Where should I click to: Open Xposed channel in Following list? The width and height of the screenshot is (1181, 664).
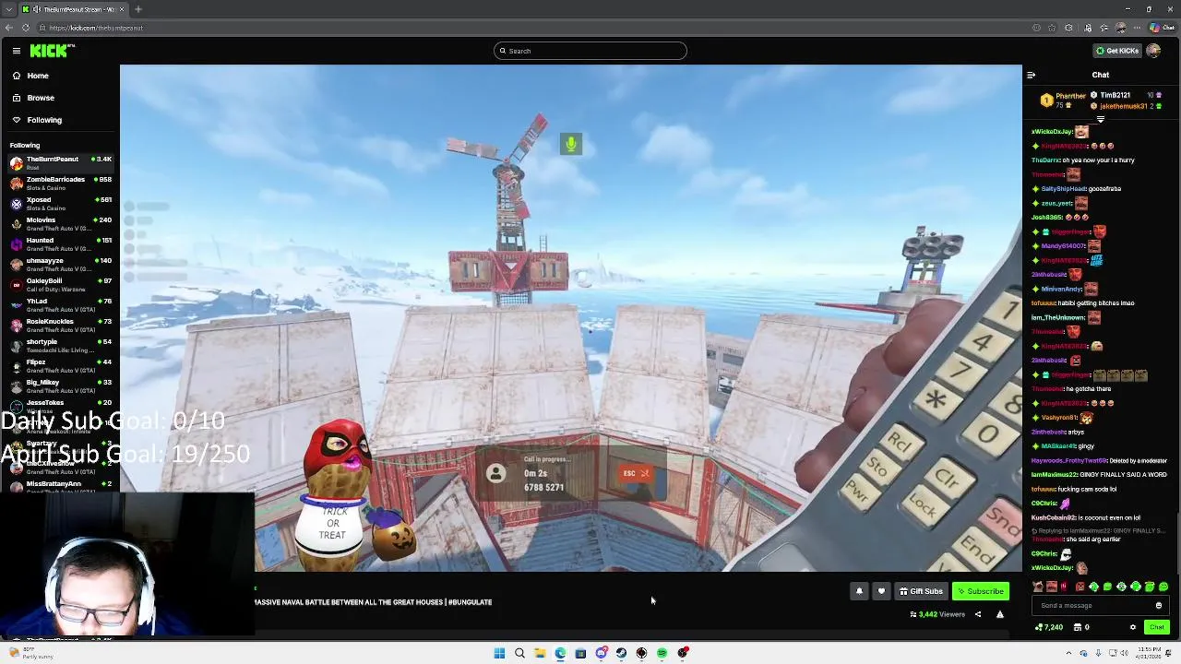click(x=60, y=203)
